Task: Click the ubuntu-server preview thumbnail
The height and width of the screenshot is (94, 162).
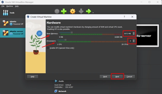Action: [148, 36]
